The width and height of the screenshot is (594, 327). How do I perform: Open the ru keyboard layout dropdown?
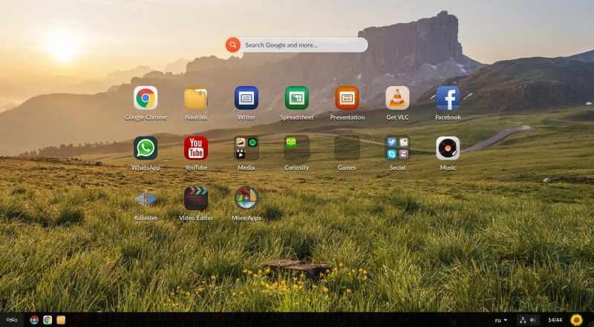tap(500, 320)
